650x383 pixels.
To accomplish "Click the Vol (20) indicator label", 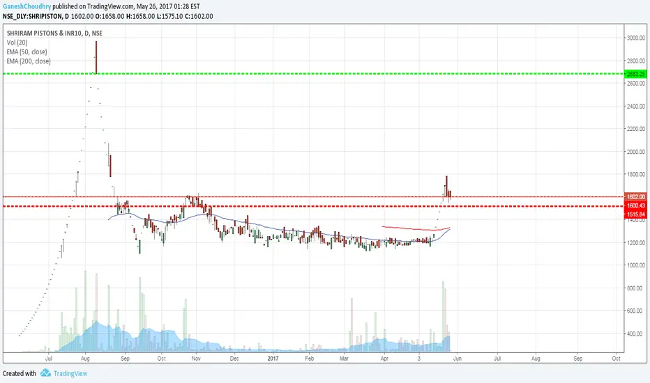I will [x=17, y=42].
